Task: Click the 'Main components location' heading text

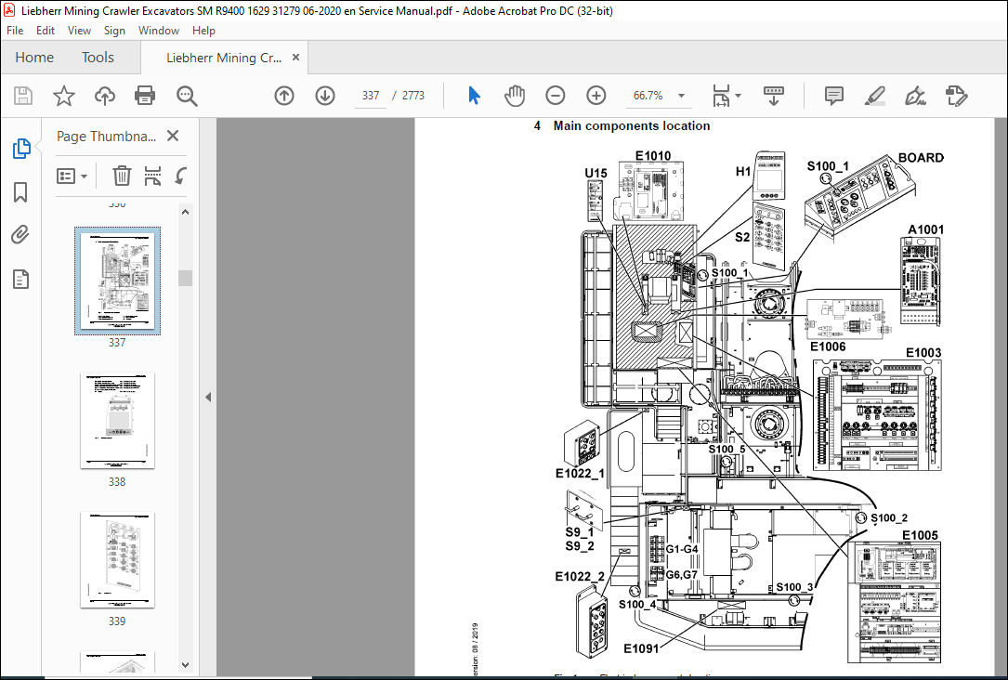Action: [632, 126]
